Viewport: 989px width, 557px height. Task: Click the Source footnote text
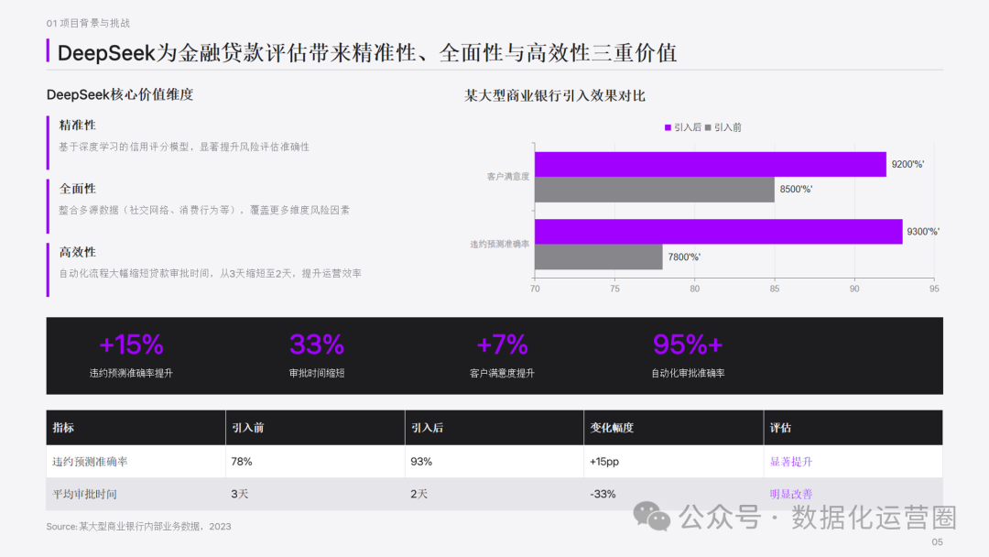(x=139, y=526)
